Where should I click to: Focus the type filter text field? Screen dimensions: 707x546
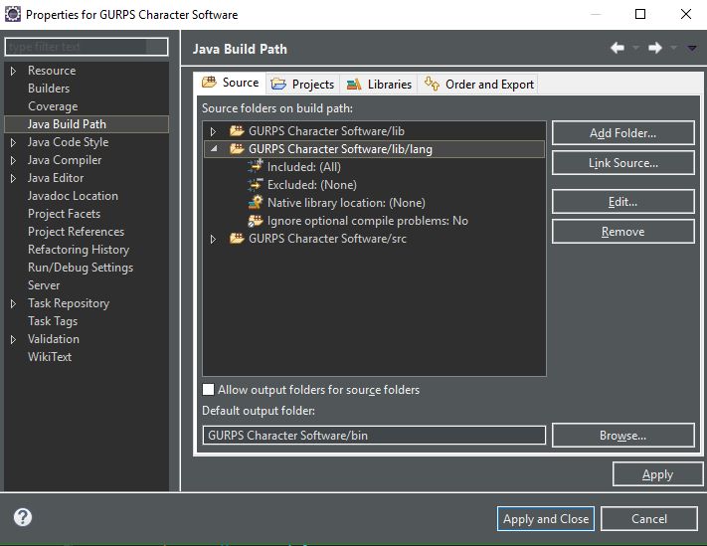coord(87,47)
